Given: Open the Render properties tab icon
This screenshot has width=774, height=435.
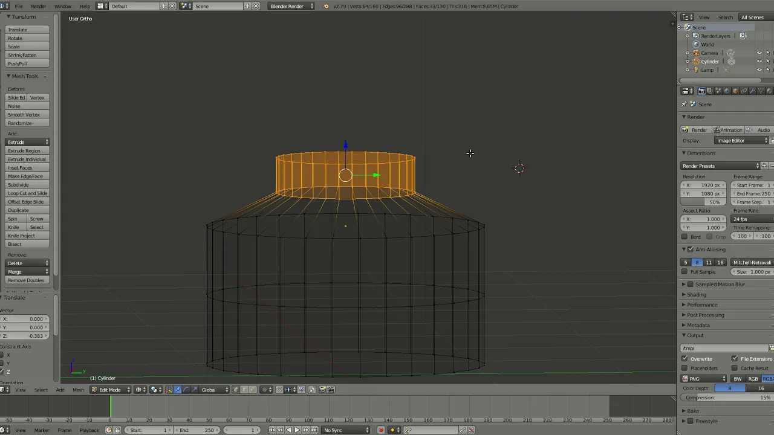Looking at the screenshot, I should [701, 91].
